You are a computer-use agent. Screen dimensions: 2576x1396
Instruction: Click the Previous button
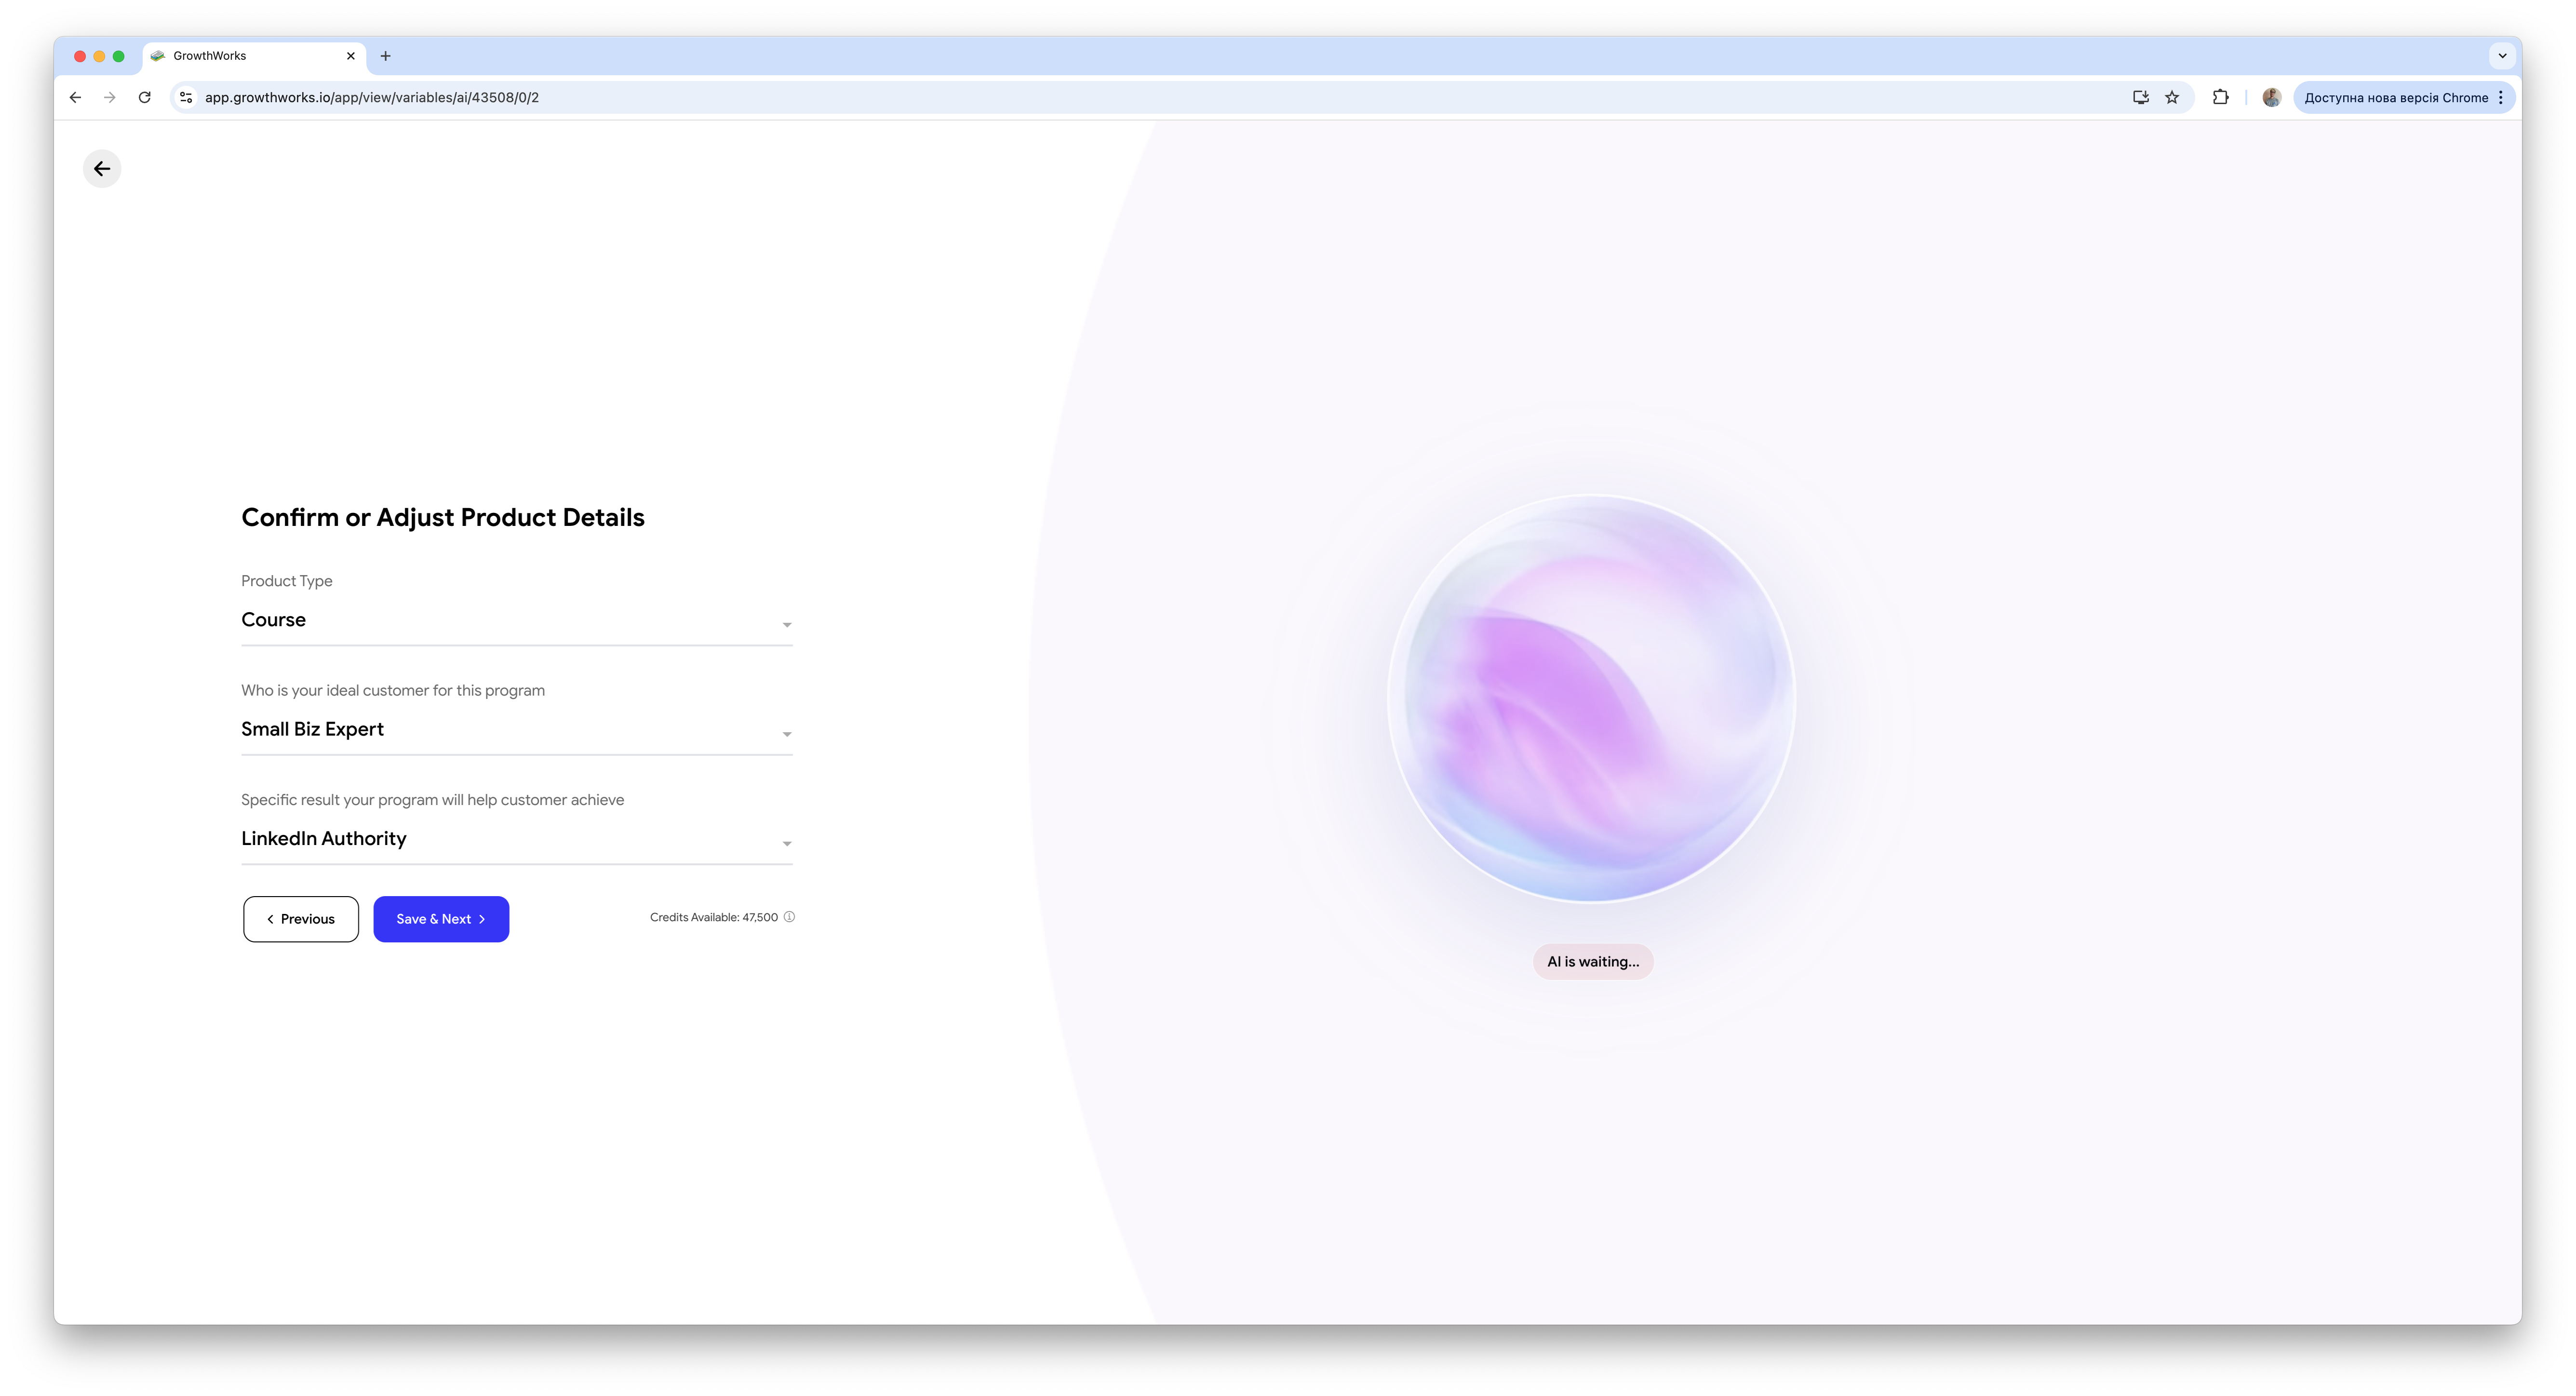pos(301,919)
